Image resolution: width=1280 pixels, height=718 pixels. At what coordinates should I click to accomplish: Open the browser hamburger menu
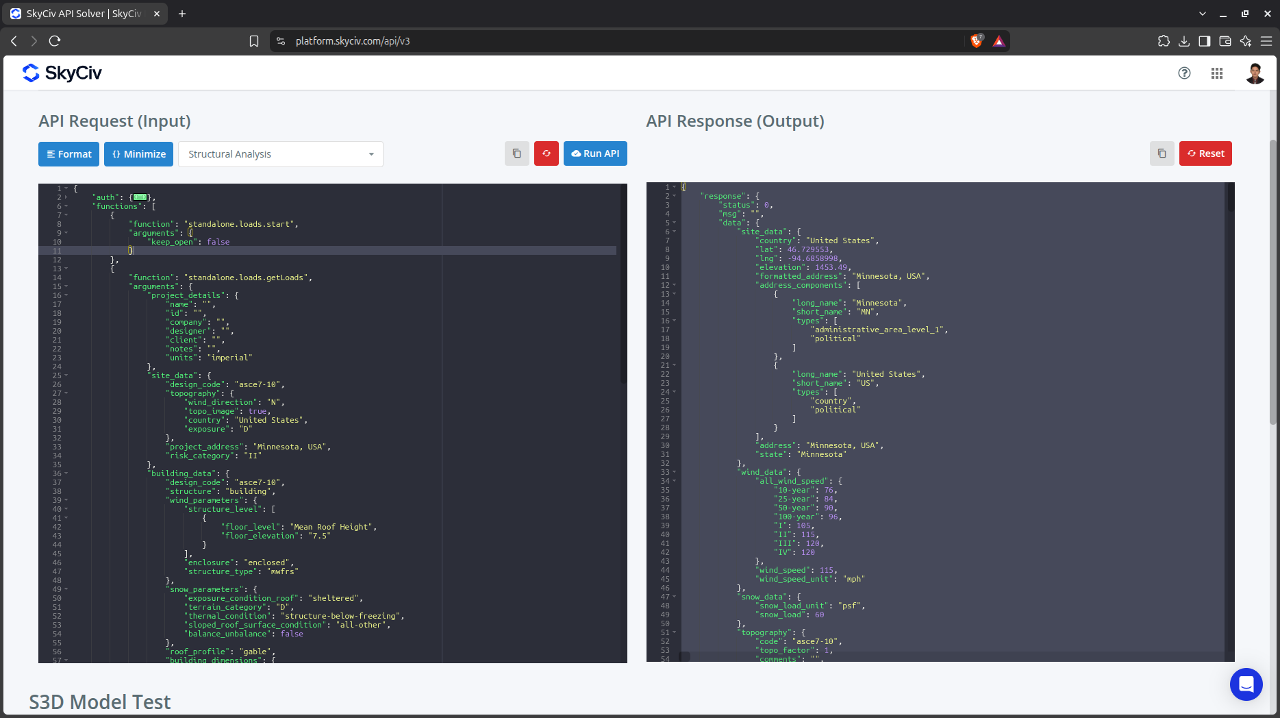1266,41
